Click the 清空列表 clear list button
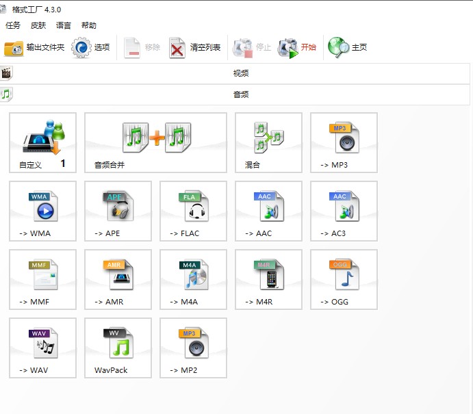The width and height of the screenshot is (473, 414). 196,47
